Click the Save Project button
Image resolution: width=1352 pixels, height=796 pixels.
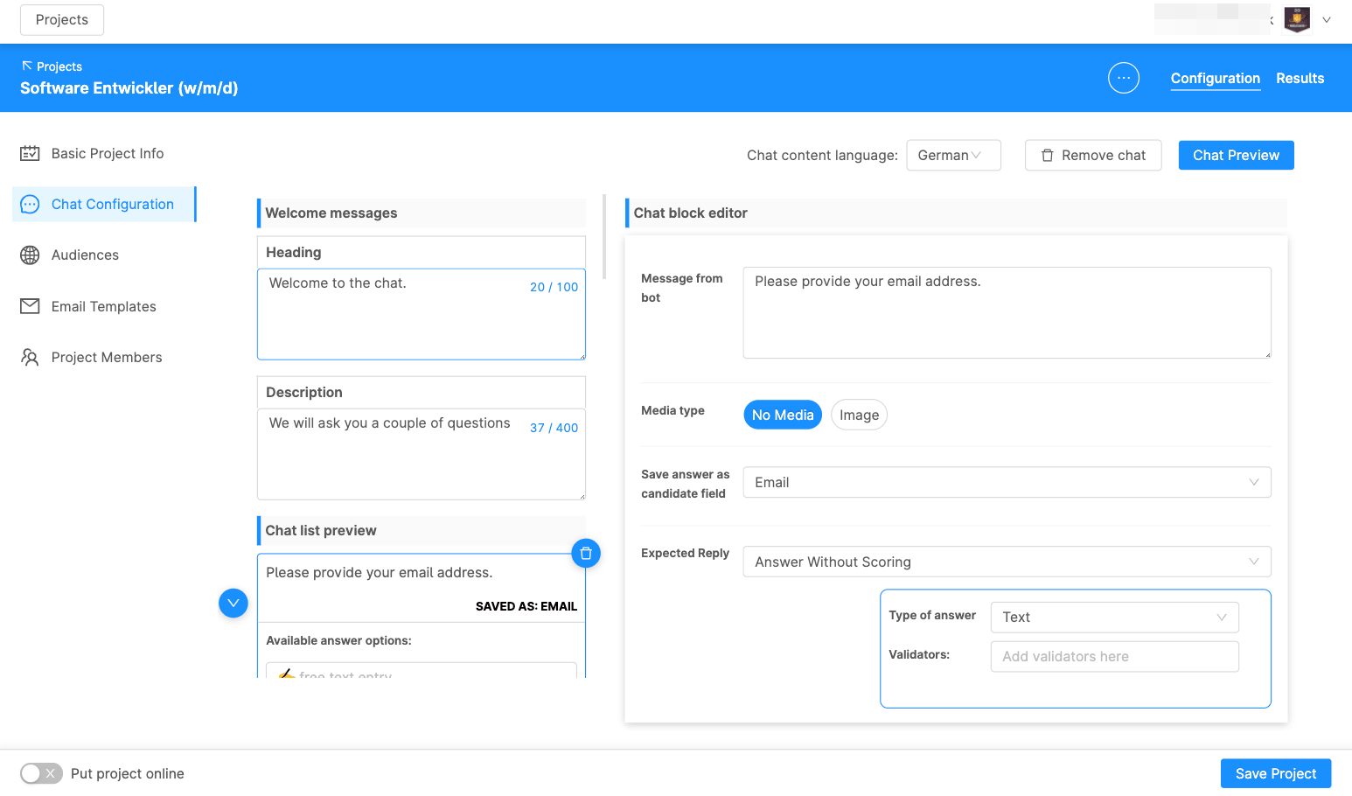(1275, 773)
